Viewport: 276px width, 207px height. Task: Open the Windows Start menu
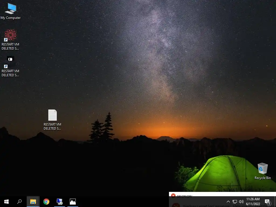[6, 202]
